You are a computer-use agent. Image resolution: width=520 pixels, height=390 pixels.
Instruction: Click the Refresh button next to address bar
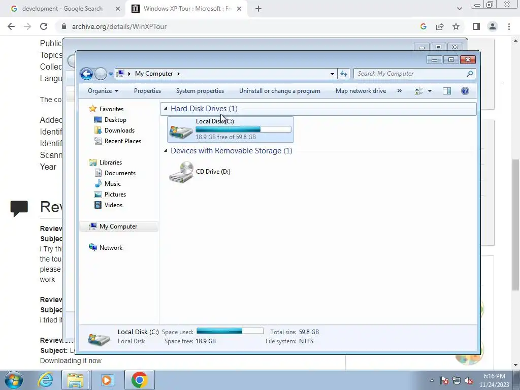pyautogui.click(x=344, y=74)
